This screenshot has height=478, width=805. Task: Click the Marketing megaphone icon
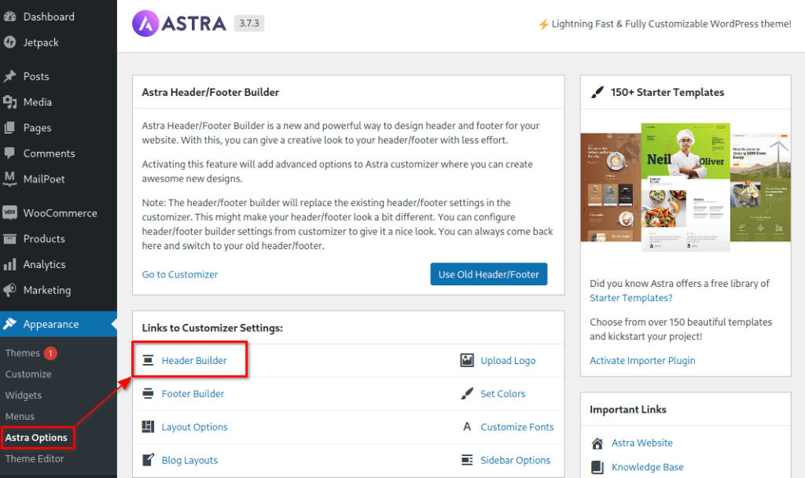coord(9,289)
